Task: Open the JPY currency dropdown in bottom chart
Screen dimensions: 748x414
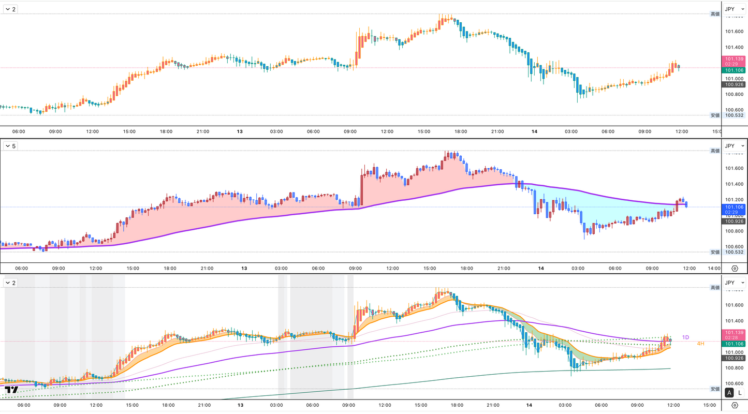Action: click(x=734, y=283)
